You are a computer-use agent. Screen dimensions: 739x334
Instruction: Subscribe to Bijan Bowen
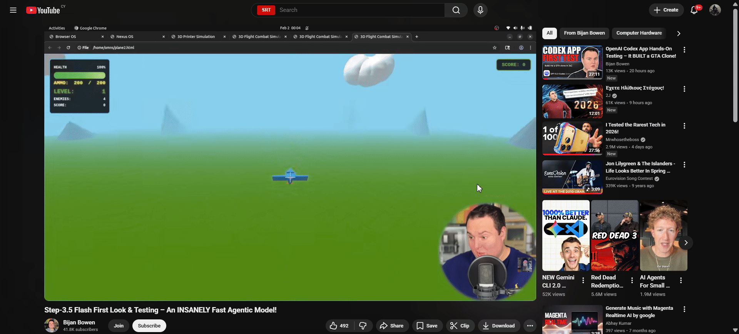(x=149, y=326)
